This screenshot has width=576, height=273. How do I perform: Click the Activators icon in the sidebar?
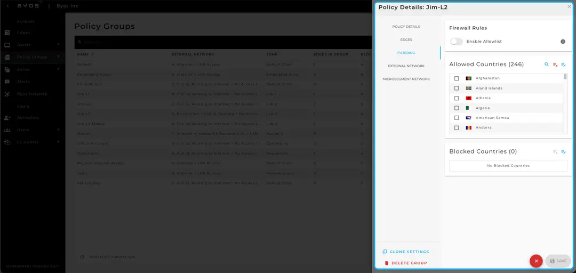click(7, 118)
